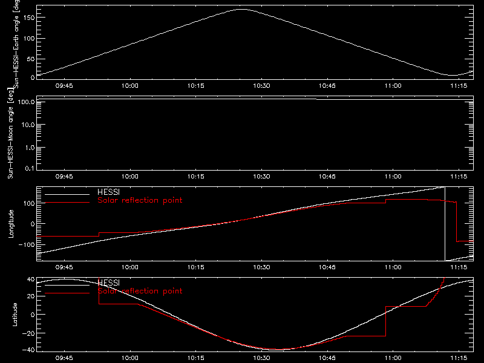Select the 09:45 label under Latitude plot
Image resolution: width=484 pixels, height=363 pixels.
pyautogui.click(x=64, y=358)
